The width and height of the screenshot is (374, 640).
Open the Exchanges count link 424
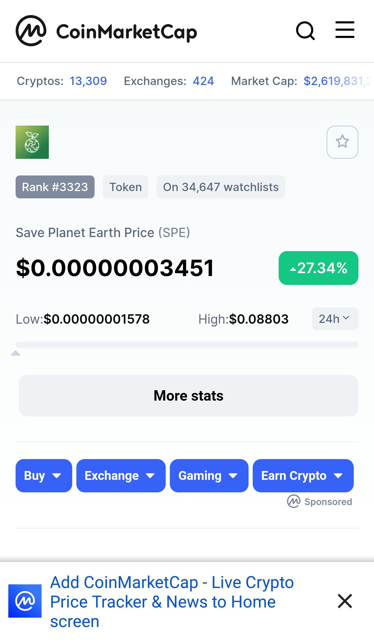203,81
